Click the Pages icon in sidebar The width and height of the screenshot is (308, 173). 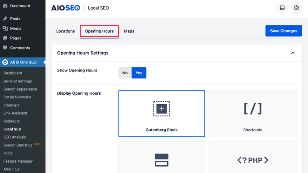click(x=5, y=38)
